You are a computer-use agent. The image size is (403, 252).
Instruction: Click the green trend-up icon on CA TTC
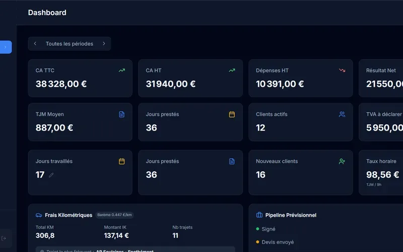click(x=122, y=70)
